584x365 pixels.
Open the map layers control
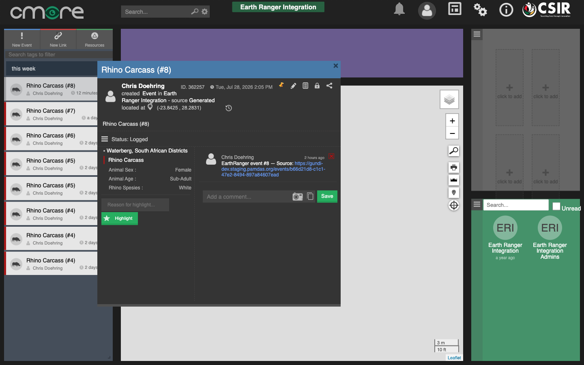(x=449, y=99)
